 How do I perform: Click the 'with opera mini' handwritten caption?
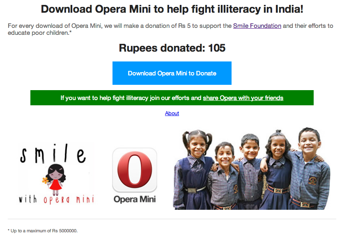[57, 199]
